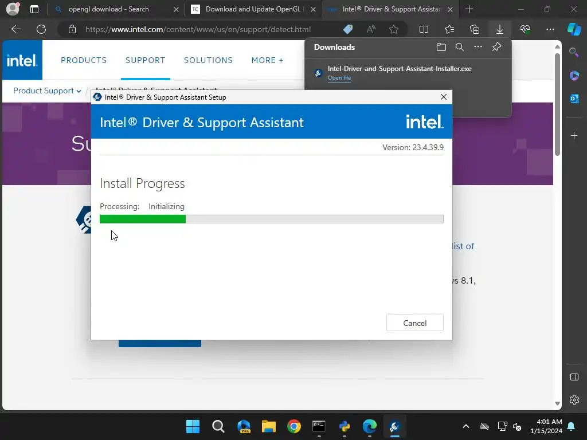Image resolution: width=587 pixels, height=440 pixels.
Task: Close the Download and Update OpenGL tab
Action: click(314, 9)
